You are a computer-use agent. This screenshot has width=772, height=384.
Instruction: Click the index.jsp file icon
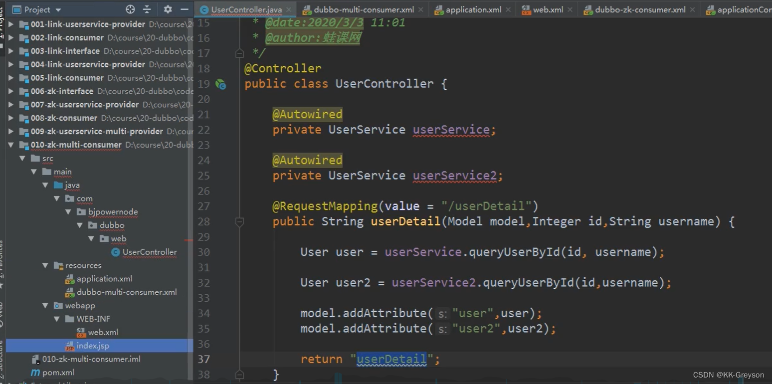click(x=70, y=346)
